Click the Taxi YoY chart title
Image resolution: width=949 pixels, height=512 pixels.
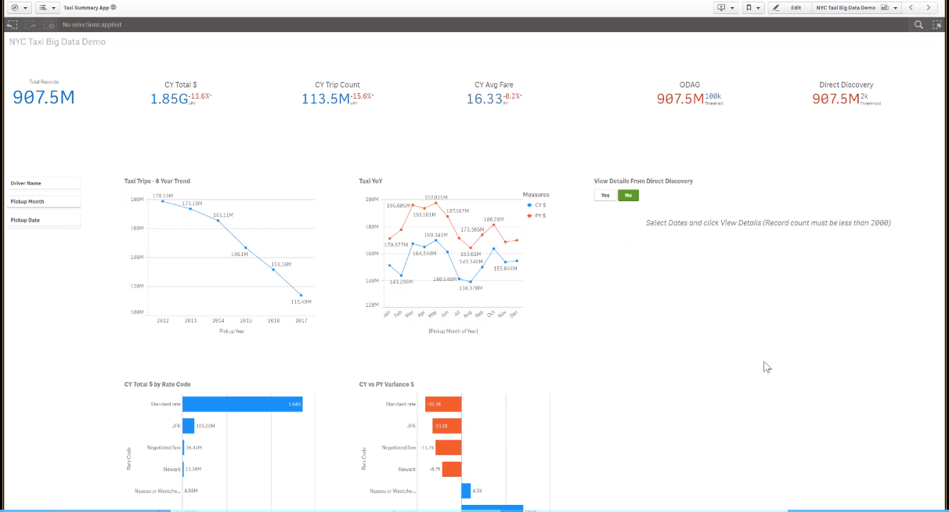pyautogui.click(x=371, y=181)
